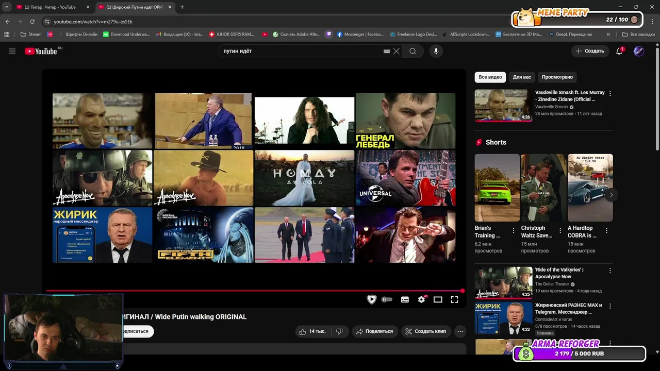660x371 pixels.
Task: Open more actions ellipsis below video
Action: pos(460,331)
